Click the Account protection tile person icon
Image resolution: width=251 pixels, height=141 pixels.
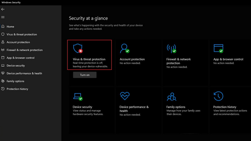point(125,49)
